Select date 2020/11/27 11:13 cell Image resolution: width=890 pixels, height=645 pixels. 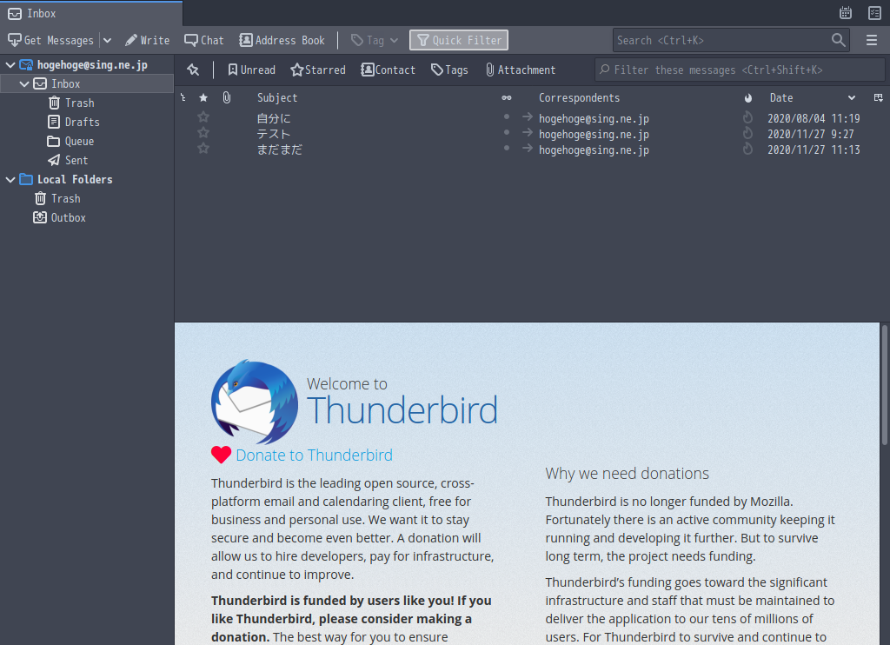click(814, 150)
